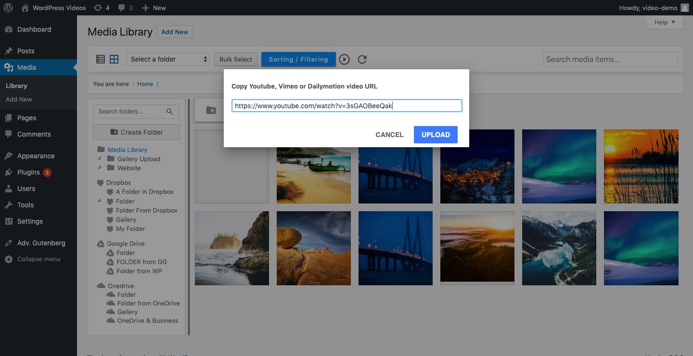Open the updates icon showing 4
The height and width of the screenshot is (356, 693).
click(x=102, y=8)
